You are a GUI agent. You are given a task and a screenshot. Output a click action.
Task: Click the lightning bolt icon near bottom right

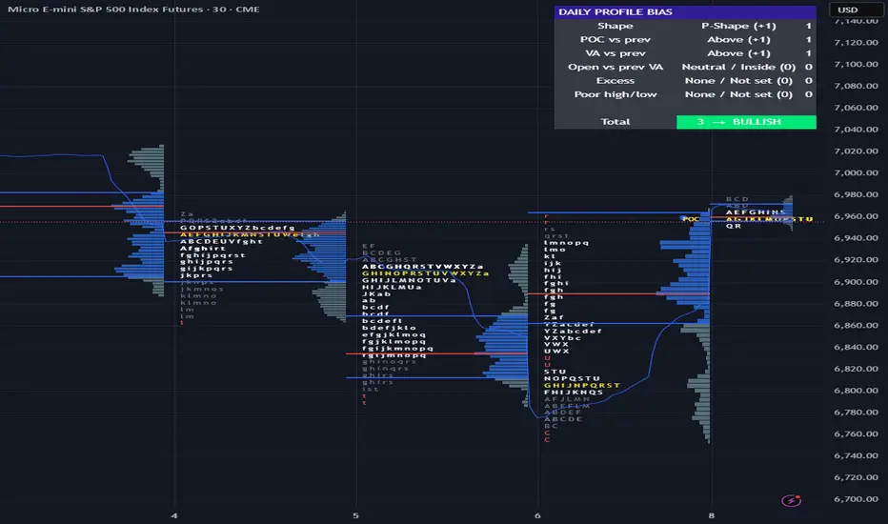click(791, 501)
